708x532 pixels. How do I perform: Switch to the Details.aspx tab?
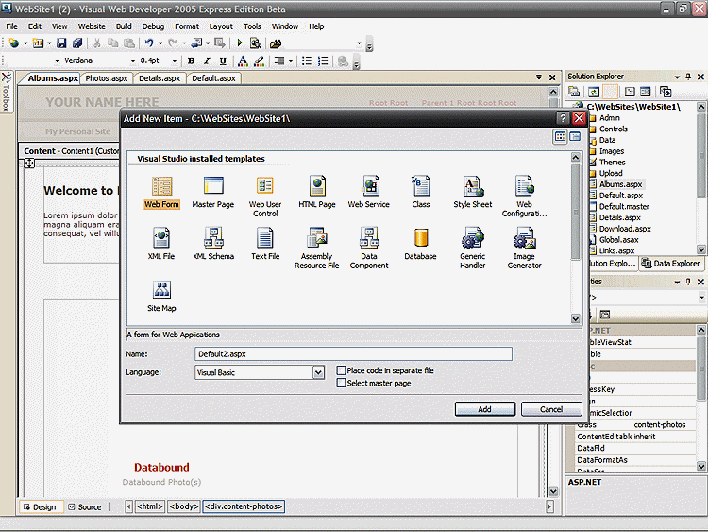click(160, 78)
